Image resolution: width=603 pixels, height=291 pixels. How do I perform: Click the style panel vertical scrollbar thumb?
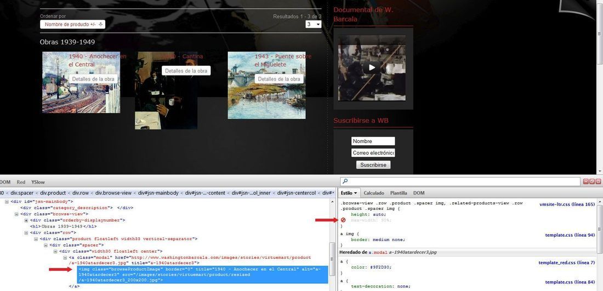[x=600, y=229]
